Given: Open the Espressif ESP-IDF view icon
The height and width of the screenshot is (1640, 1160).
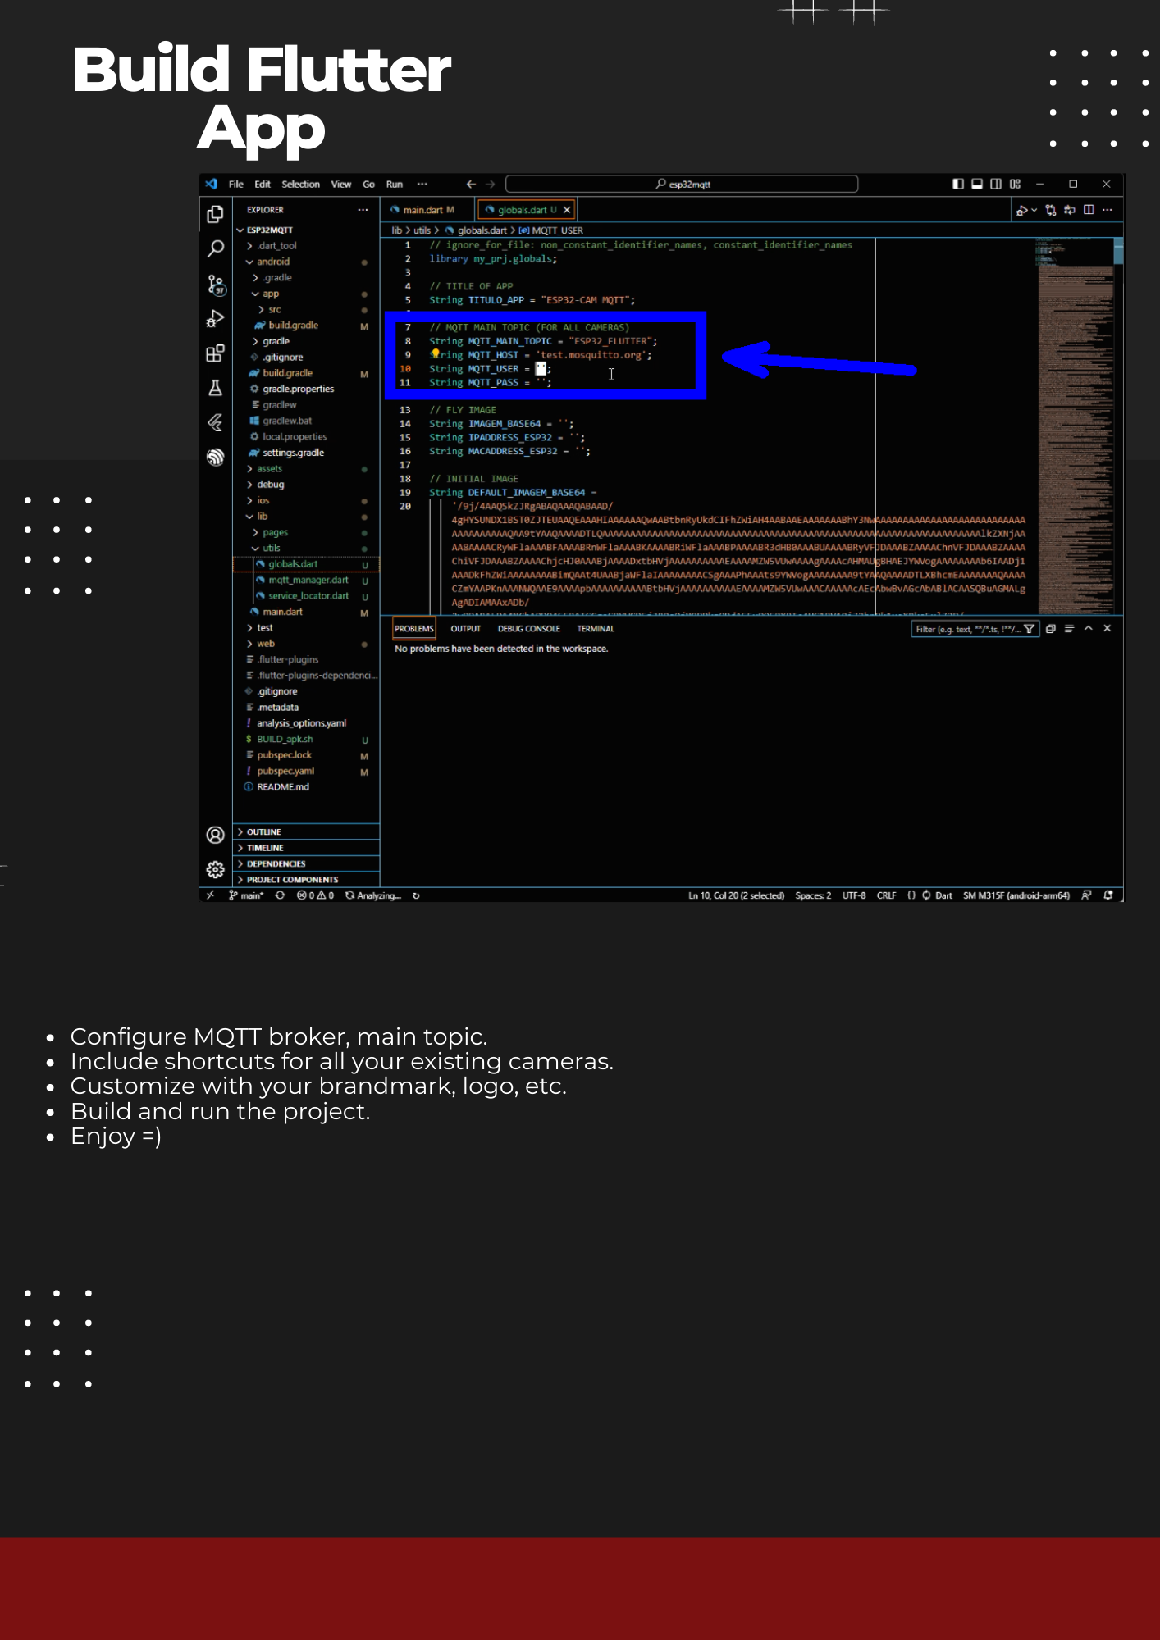Looking at the screenshot, I should [x=215, y=457].
